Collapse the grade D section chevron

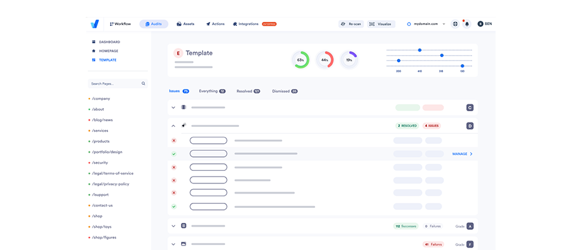[174, 126]
